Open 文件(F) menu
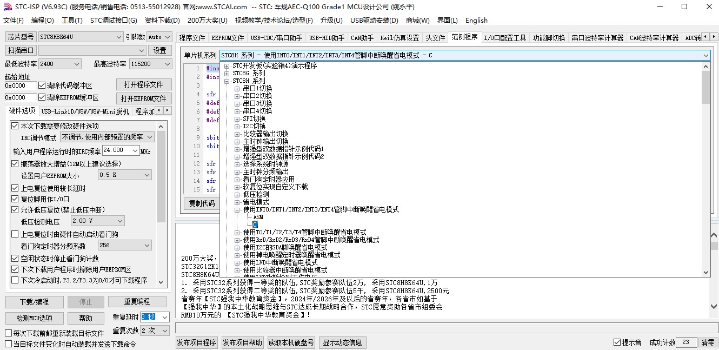Image resolution: width=719 pixels, height=350 pixels. click(x=14, y=21)
